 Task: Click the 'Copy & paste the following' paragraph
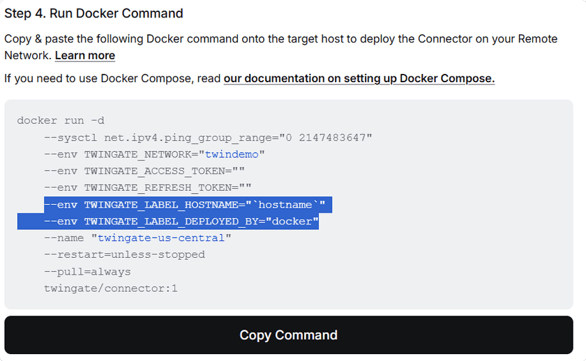(x=280, y=39)
